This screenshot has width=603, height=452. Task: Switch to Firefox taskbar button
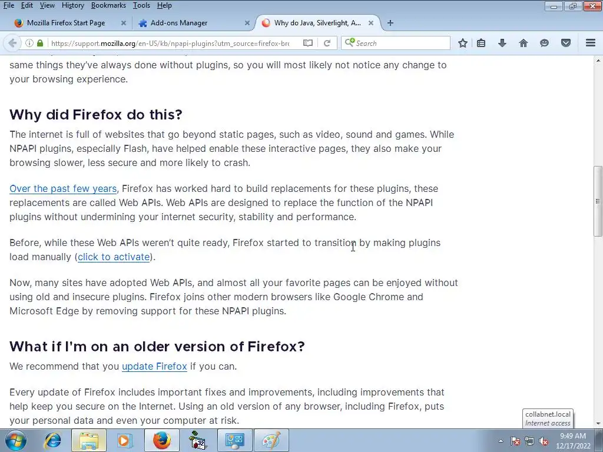coord(161,440)
